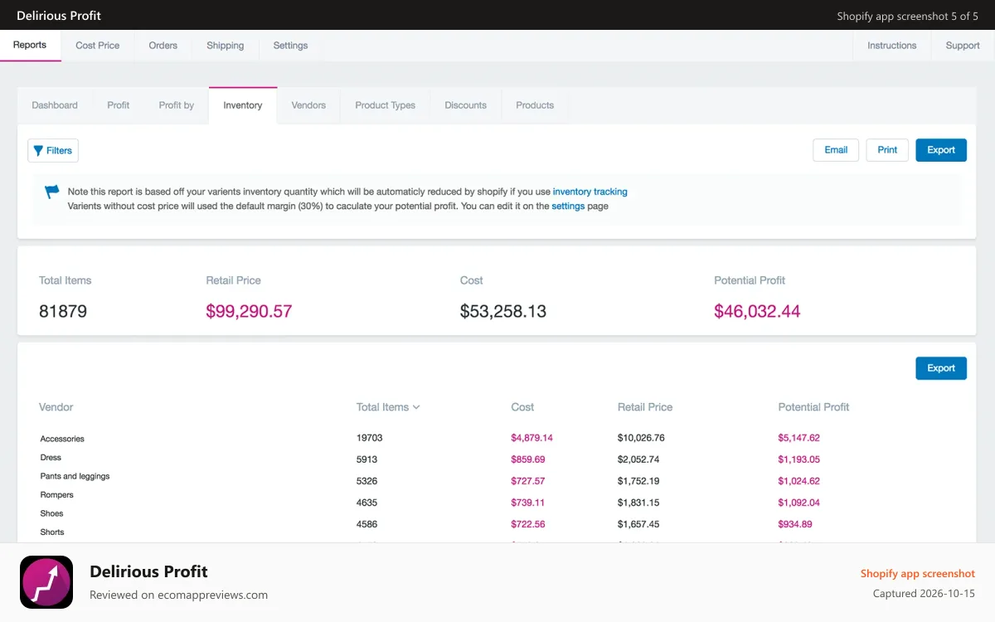Follow the inventory tracking link
This screenshot has height=622, width=995.
pos(590,192)
